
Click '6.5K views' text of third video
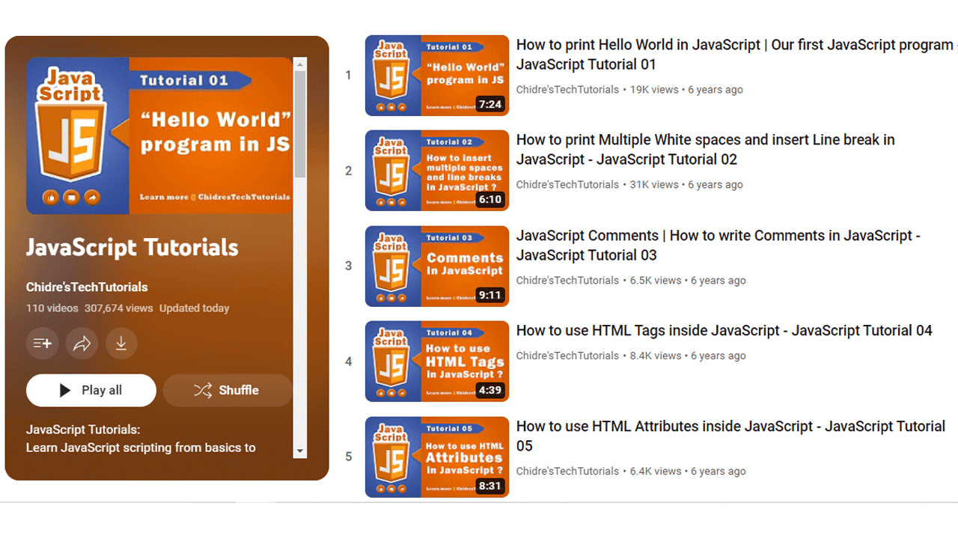pos(656,280)
